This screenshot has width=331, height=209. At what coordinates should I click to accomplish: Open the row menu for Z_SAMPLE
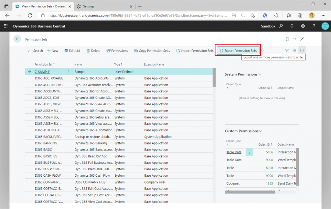tap(68, 72)
